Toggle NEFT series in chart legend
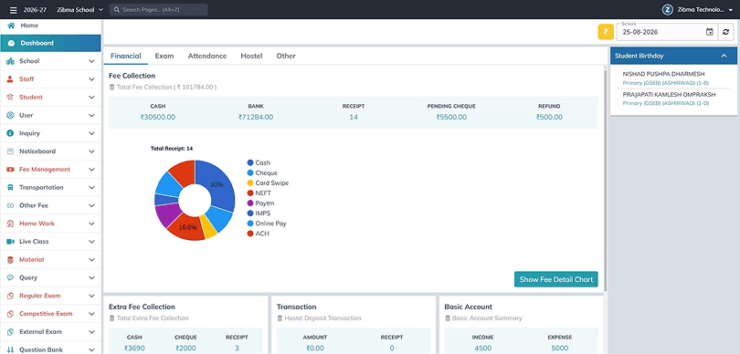Viewport: 740px width, 354px height. point(259,193)
